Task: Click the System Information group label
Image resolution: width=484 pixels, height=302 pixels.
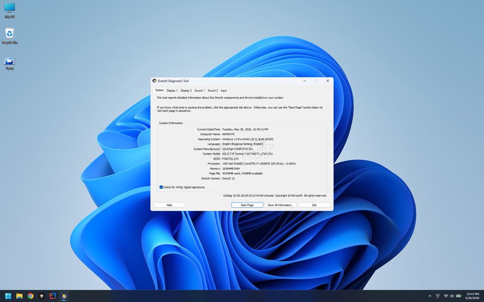Action: (x=171, y=123)
